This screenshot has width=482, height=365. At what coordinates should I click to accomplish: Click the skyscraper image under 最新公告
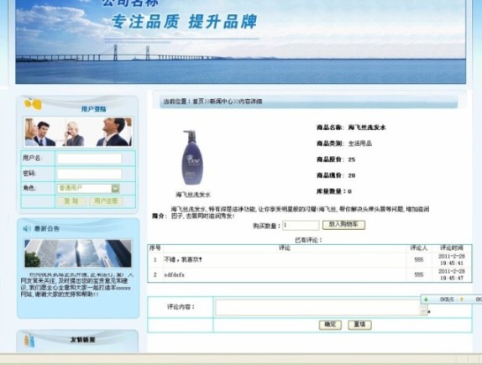[78, 253]
